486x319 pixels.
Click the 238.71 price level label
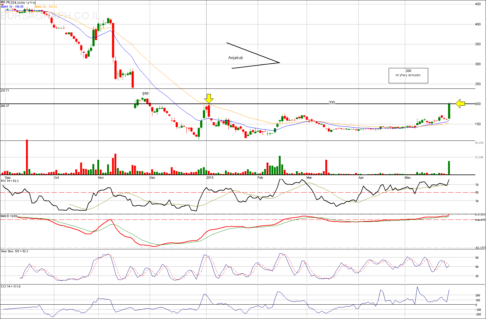[x=5, y=91]
